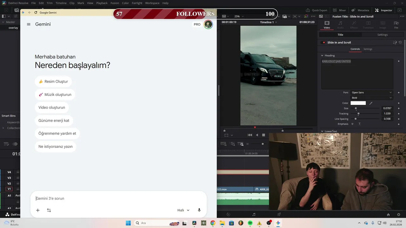Open DaVinci project settings gear icon
This screenshot has height=228, width=406.
coord(399,214)
